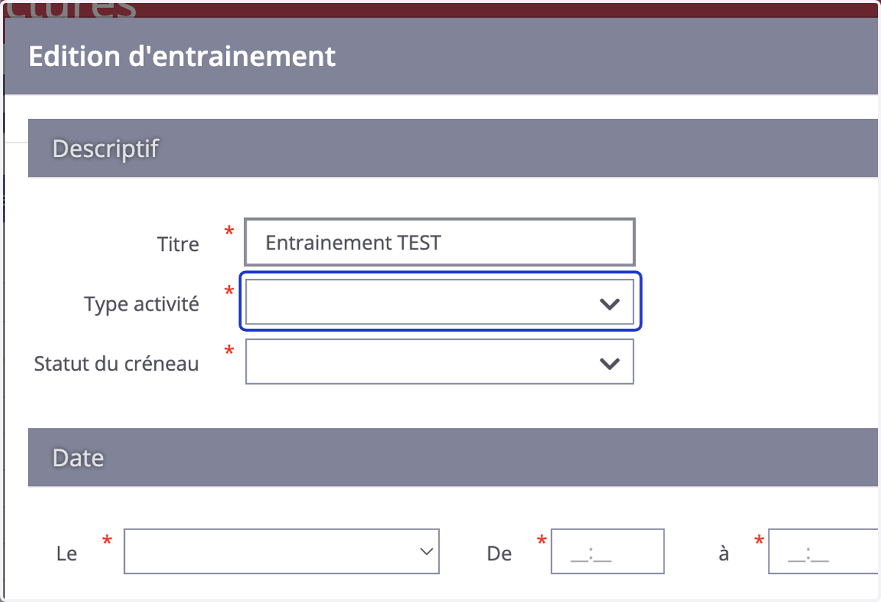Click the Titre label

[178, 244]
